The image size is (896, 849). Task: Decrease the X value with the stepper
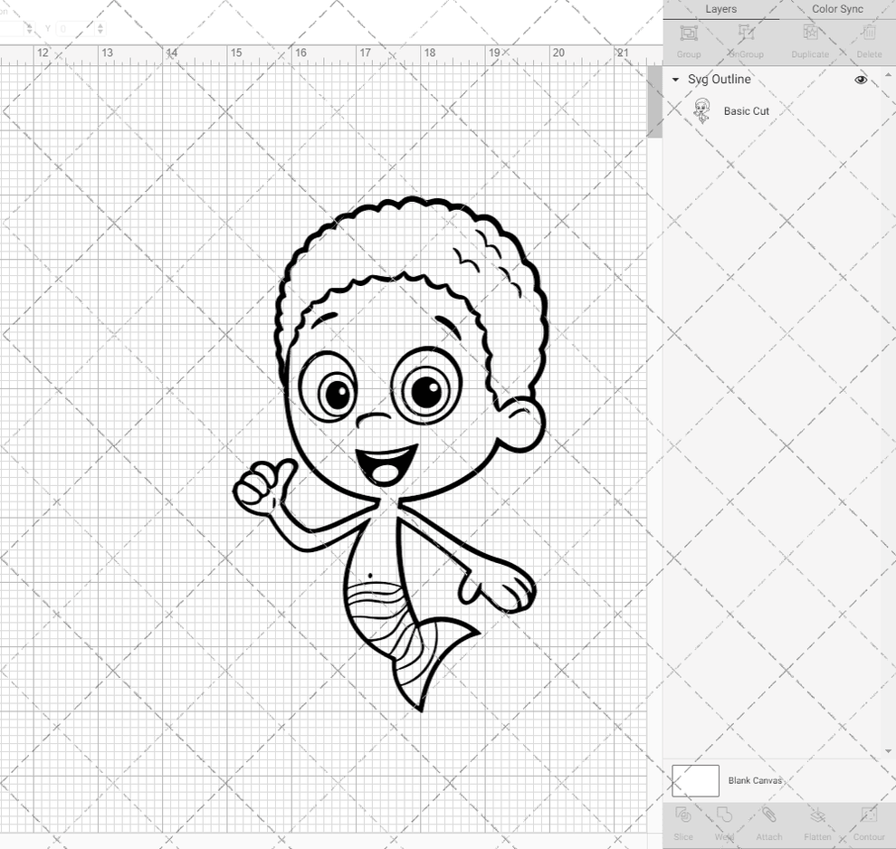[27, 31]
